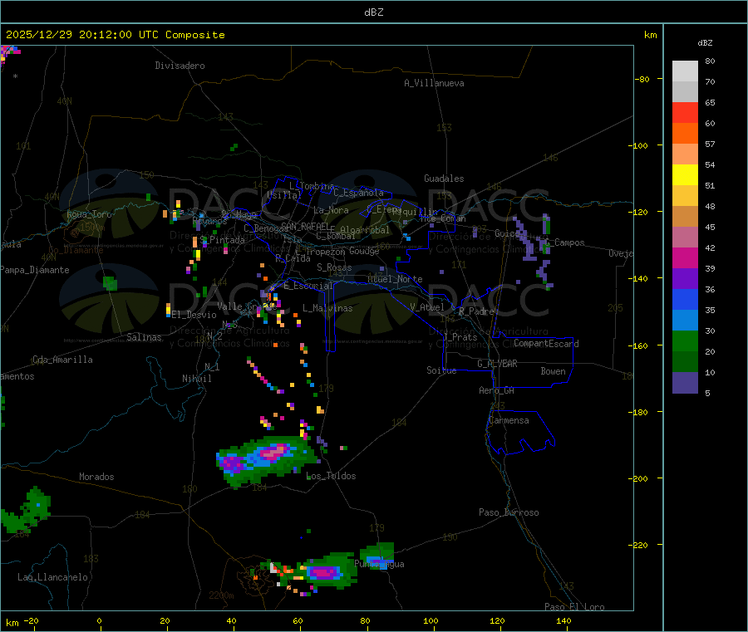The height and width of the screenshot is (632, 748).
Task: Click the Atuel_Norte location label
Action: click(x=395, y=279)
